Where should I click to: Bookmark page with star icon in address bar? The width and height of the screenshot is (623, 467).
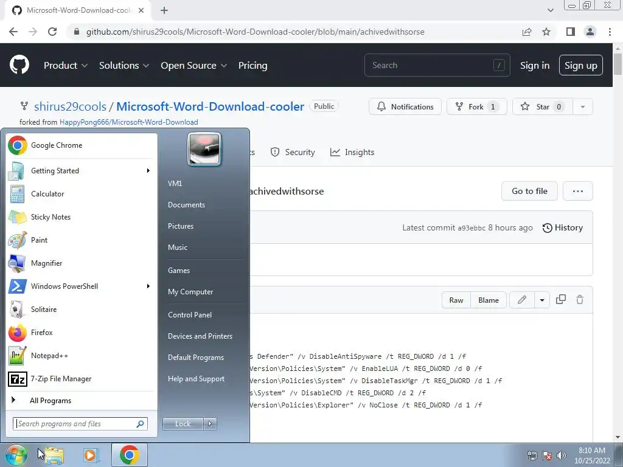[x=546, y=32]
